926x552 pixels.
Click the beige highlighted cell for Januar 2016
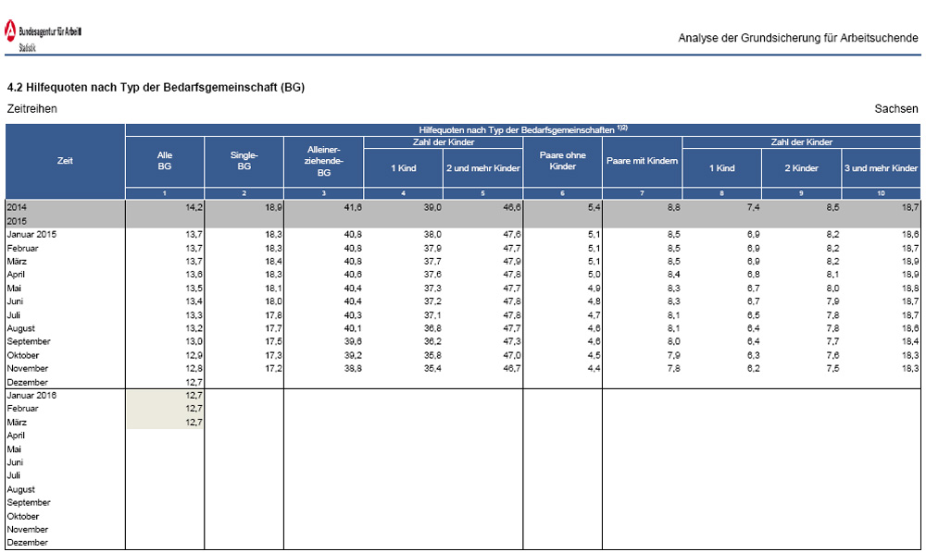coord(165,395)
